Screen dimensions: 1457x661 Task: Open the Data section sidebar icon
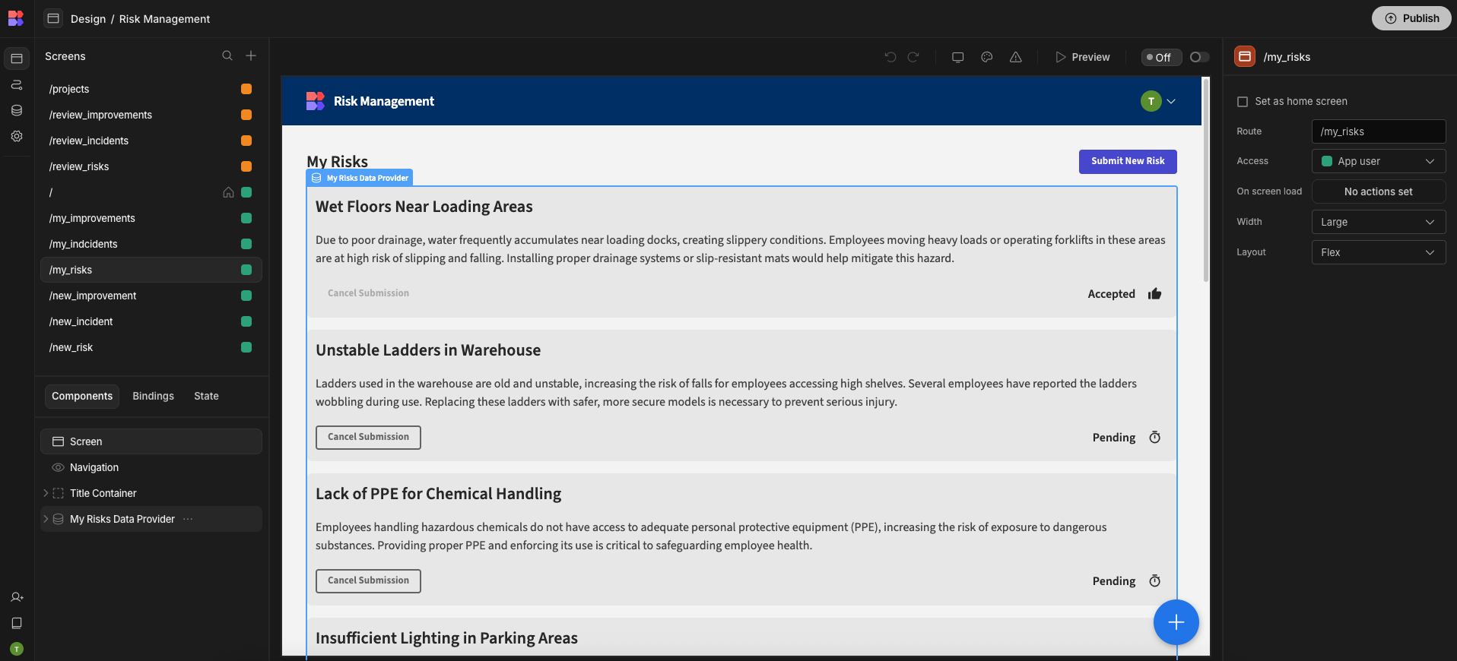pos(17,110)
